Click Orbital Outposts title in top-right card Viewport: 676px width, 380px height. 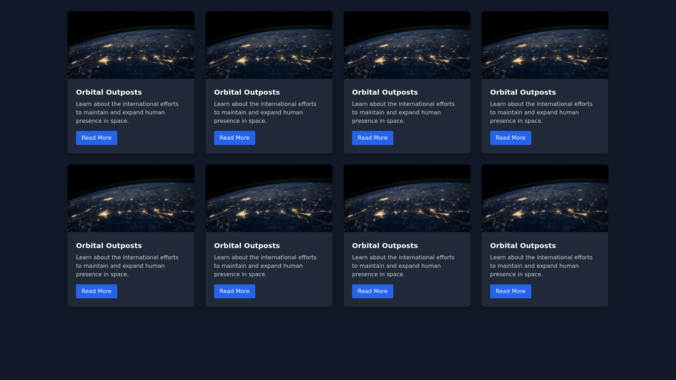[523, 92]
